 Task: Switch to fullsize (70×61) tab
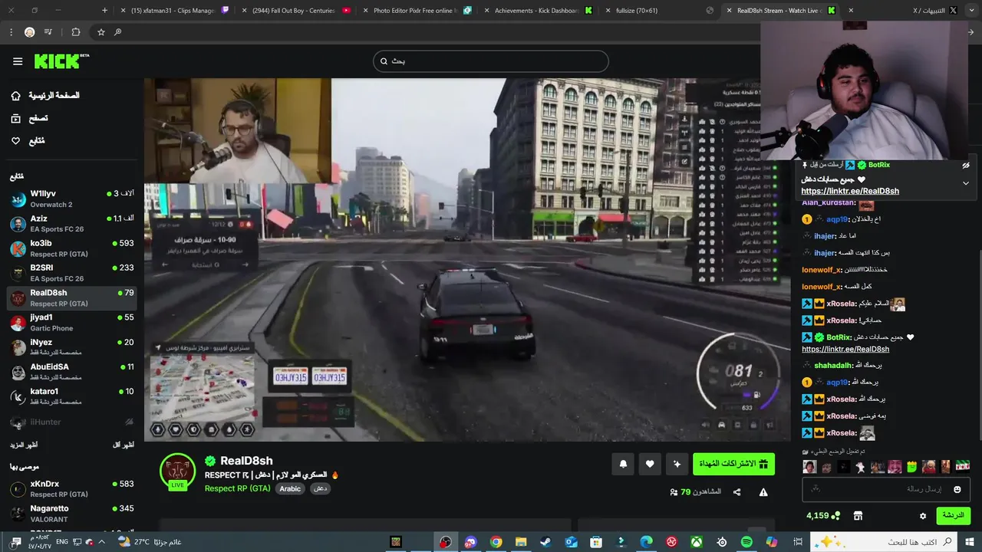(x=658, y=11)
